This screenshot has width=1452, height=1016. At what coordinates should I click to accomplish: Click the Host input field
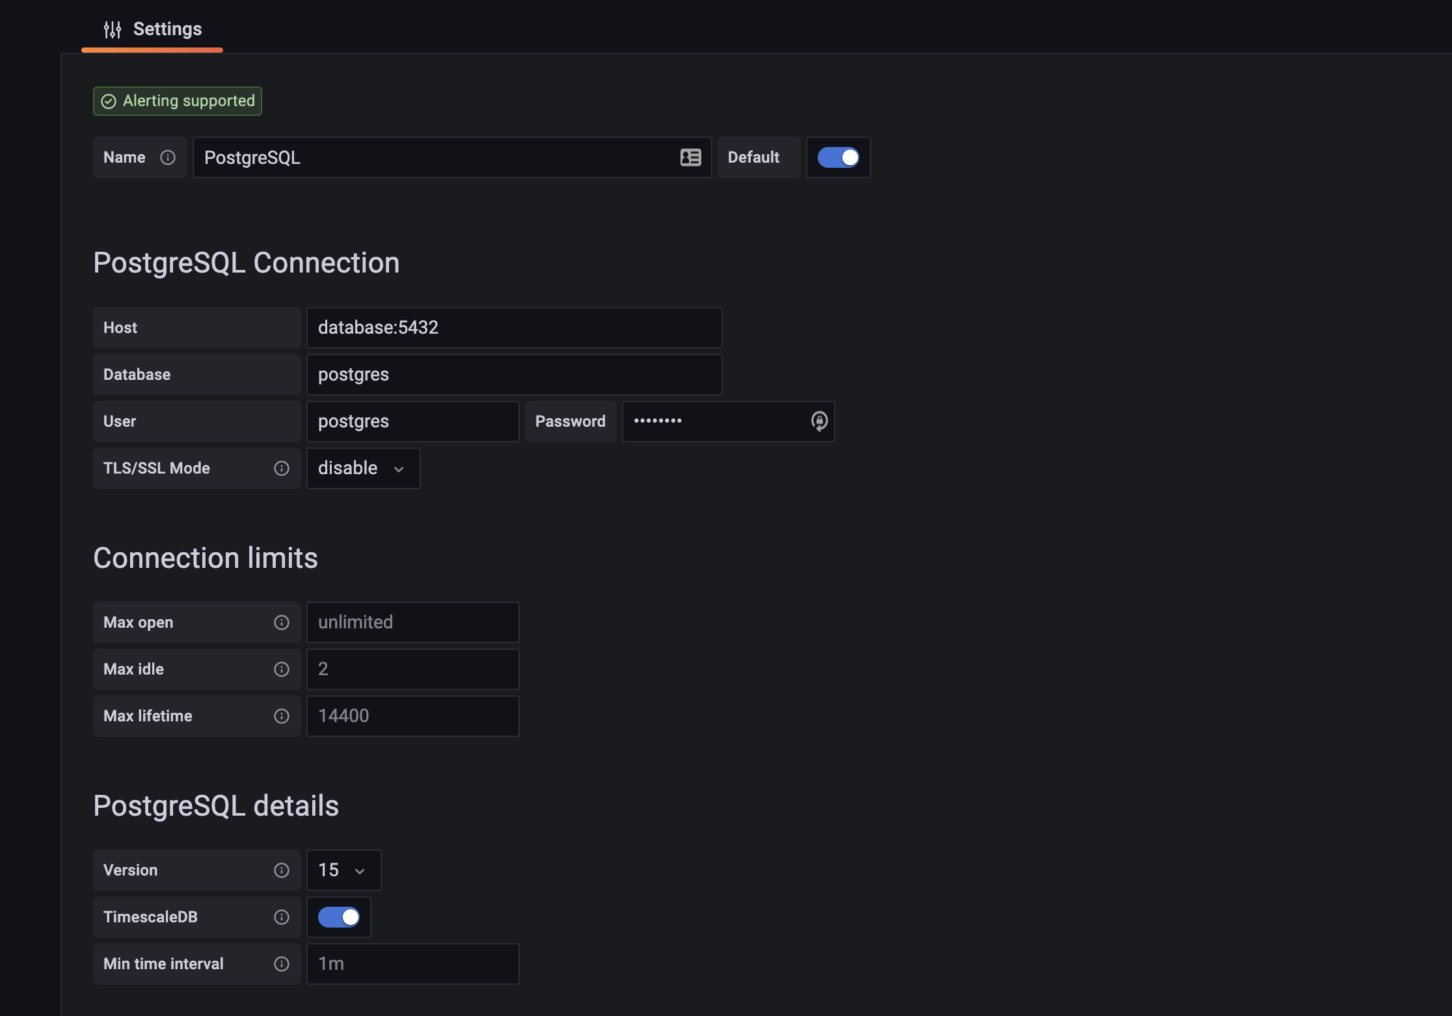(514, 328)
